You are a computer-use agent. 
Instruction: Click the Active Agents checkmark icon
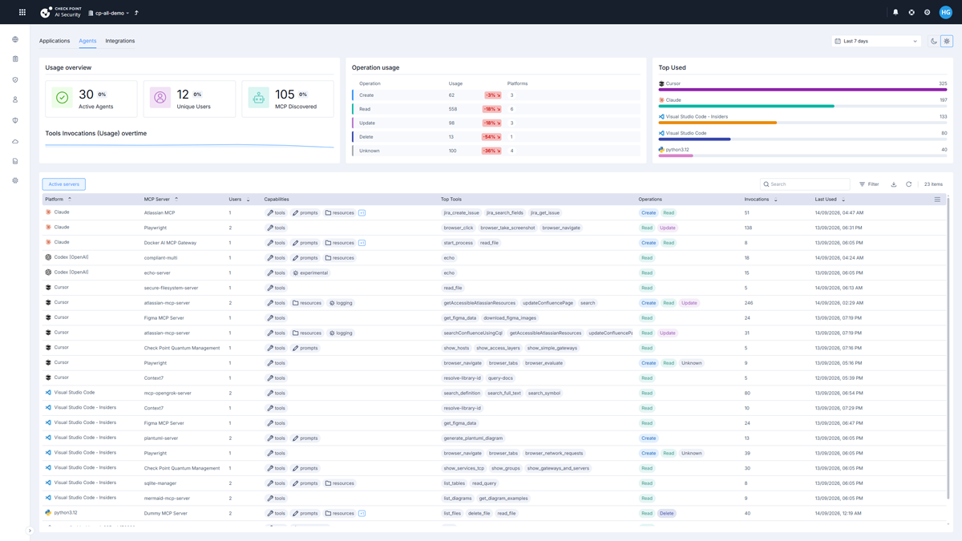(62, 98)
